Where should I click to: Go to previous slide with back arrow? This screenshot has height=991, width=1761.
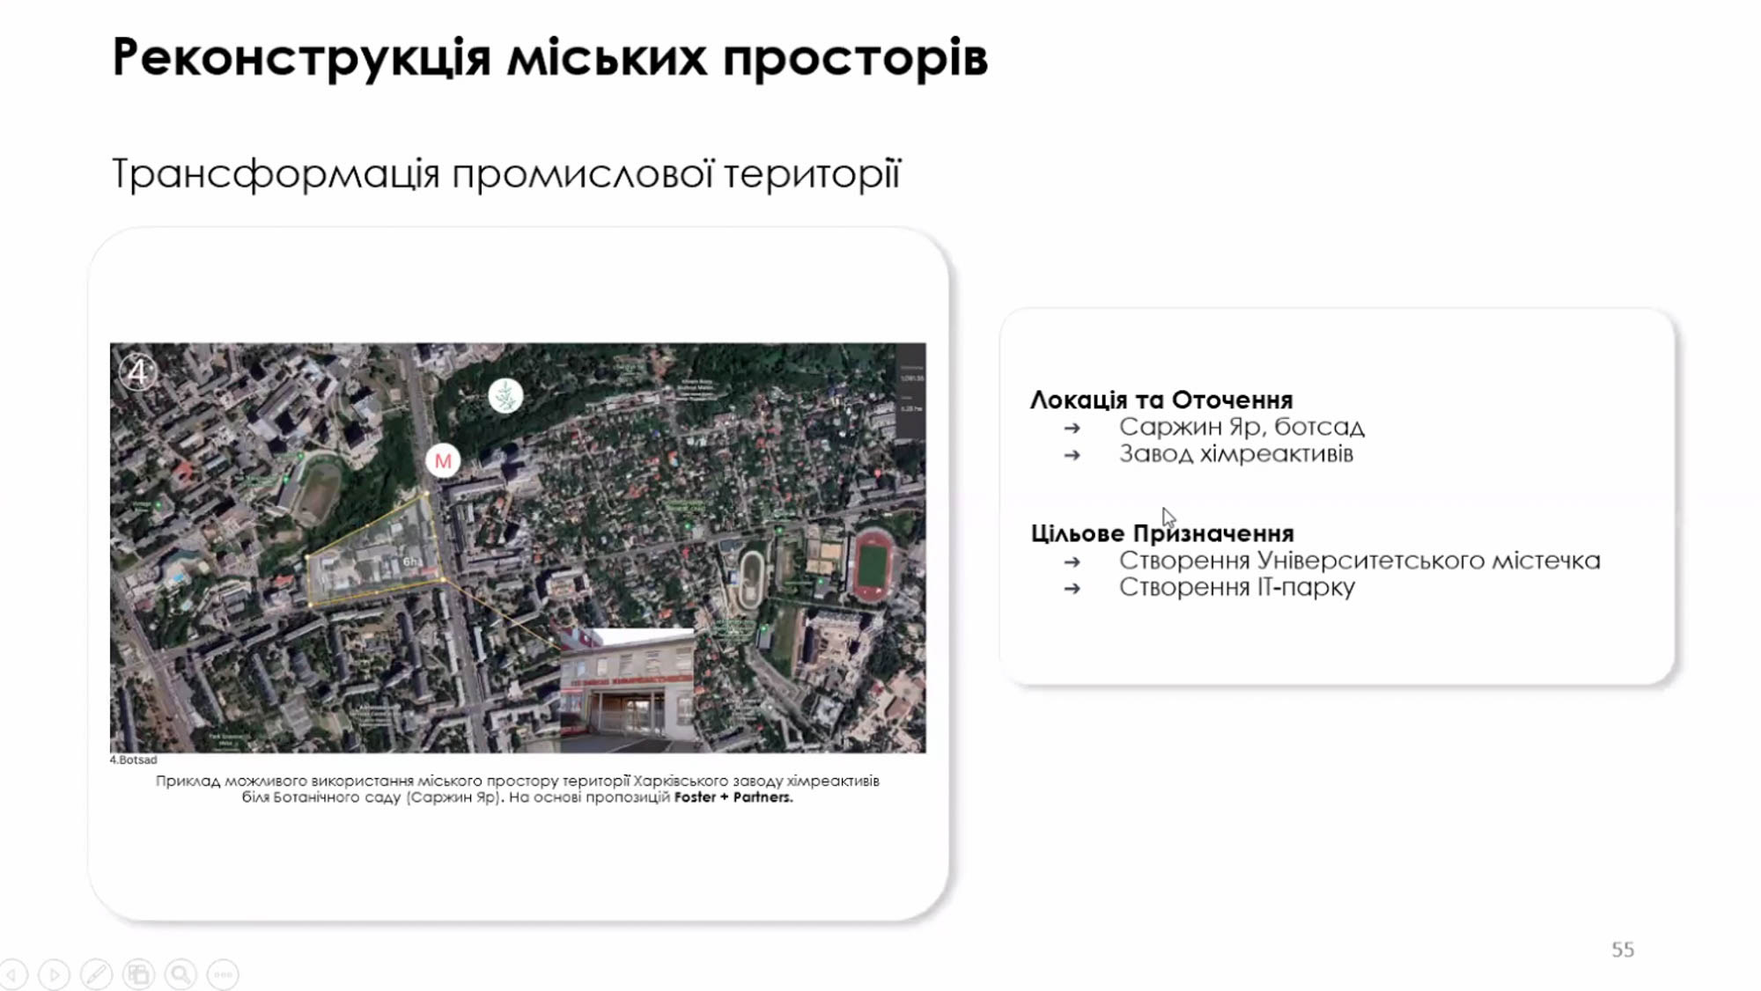pyautogui.click(x=12, y=974)
